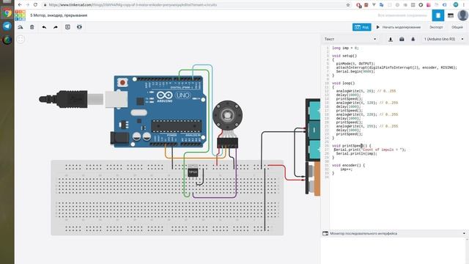The height and width of the screenshot is (264, 469).
Task: Open the user profile avatar
Action: (462, 15)
